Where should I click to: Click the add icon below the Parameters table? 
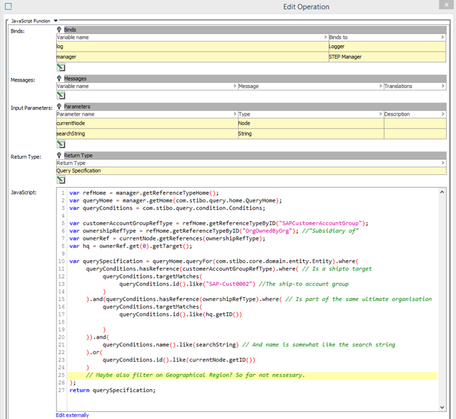tap(61, 143)
